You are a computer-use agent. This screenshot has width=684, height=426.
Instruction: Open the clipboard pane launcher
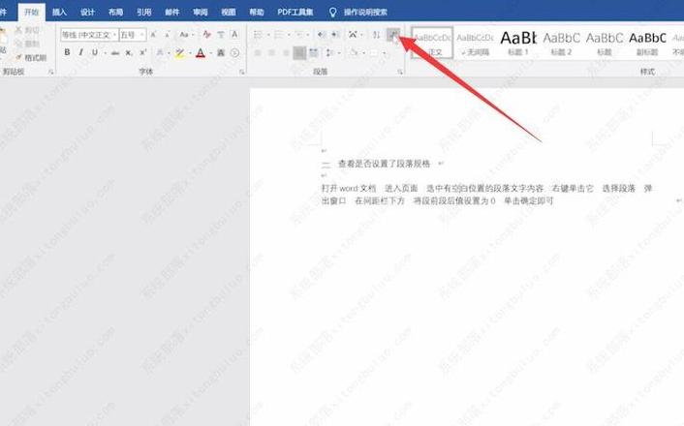coord(50,72)
